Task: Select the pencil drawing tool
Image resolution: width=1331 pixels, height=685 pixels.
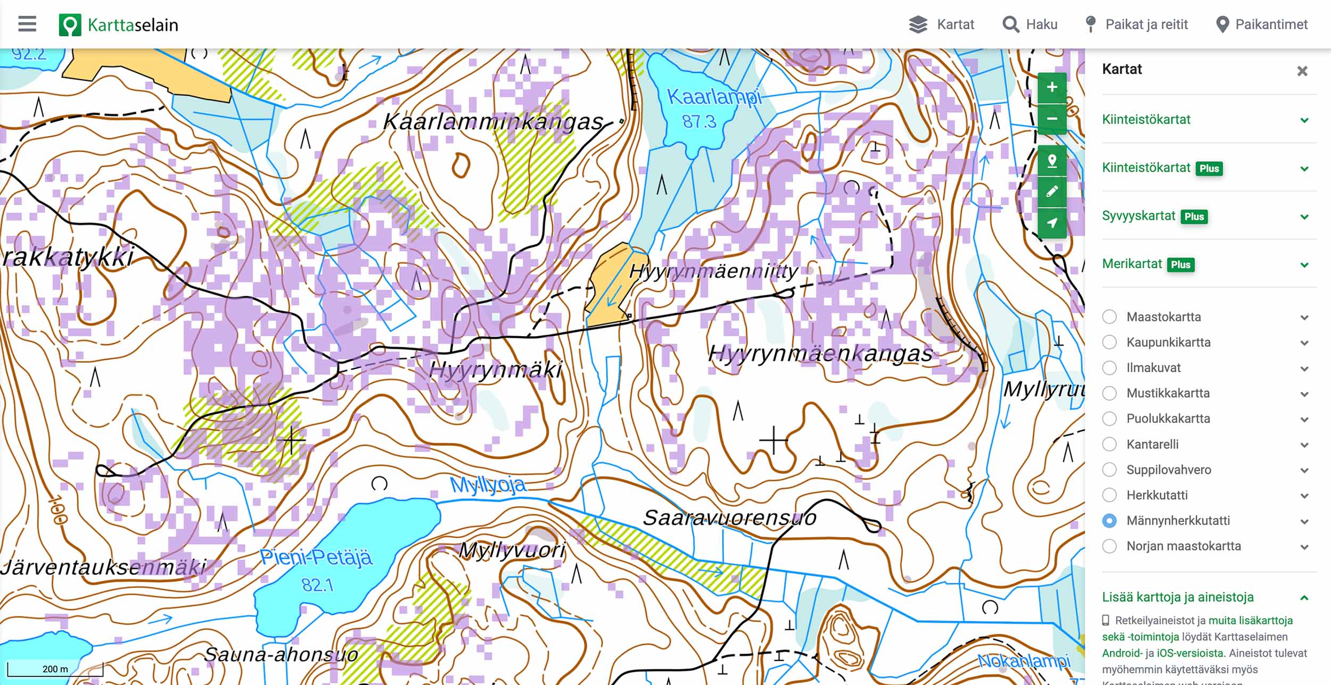Action: point(1052,191)
